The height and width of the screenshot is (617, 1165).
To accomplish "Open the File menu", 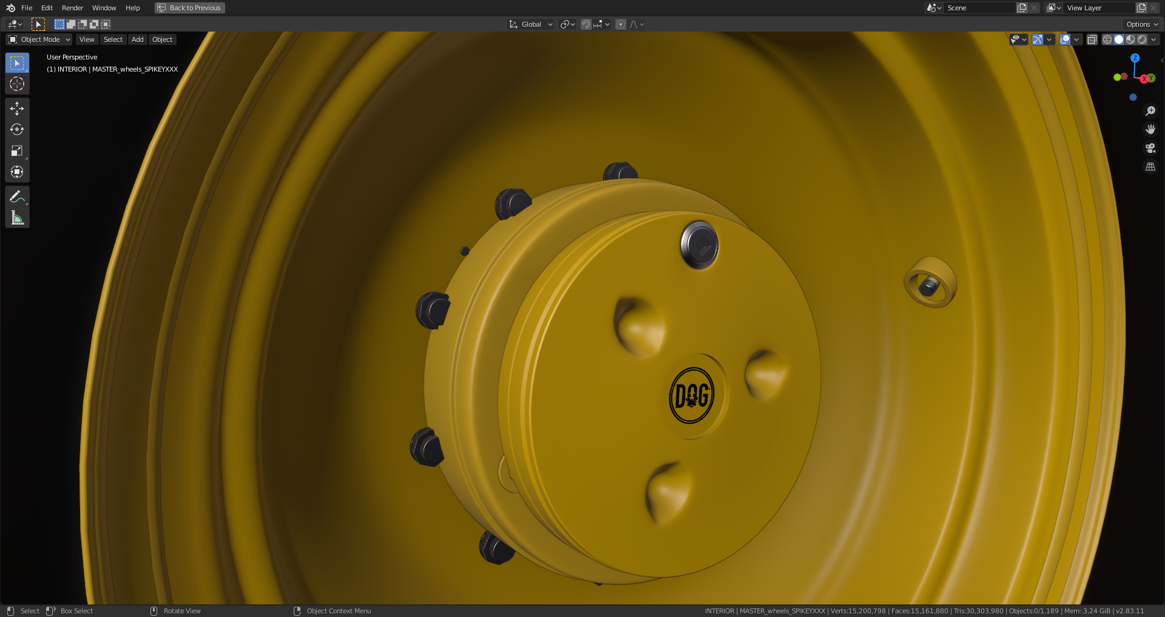I will pyautogui.click(x=27, y=8).
